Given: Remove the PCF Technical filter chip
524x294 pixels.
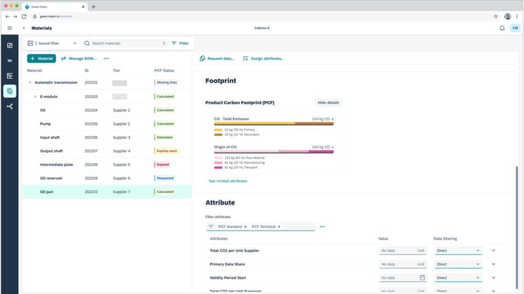Looking at the screenshot, I should coord(279,227).
